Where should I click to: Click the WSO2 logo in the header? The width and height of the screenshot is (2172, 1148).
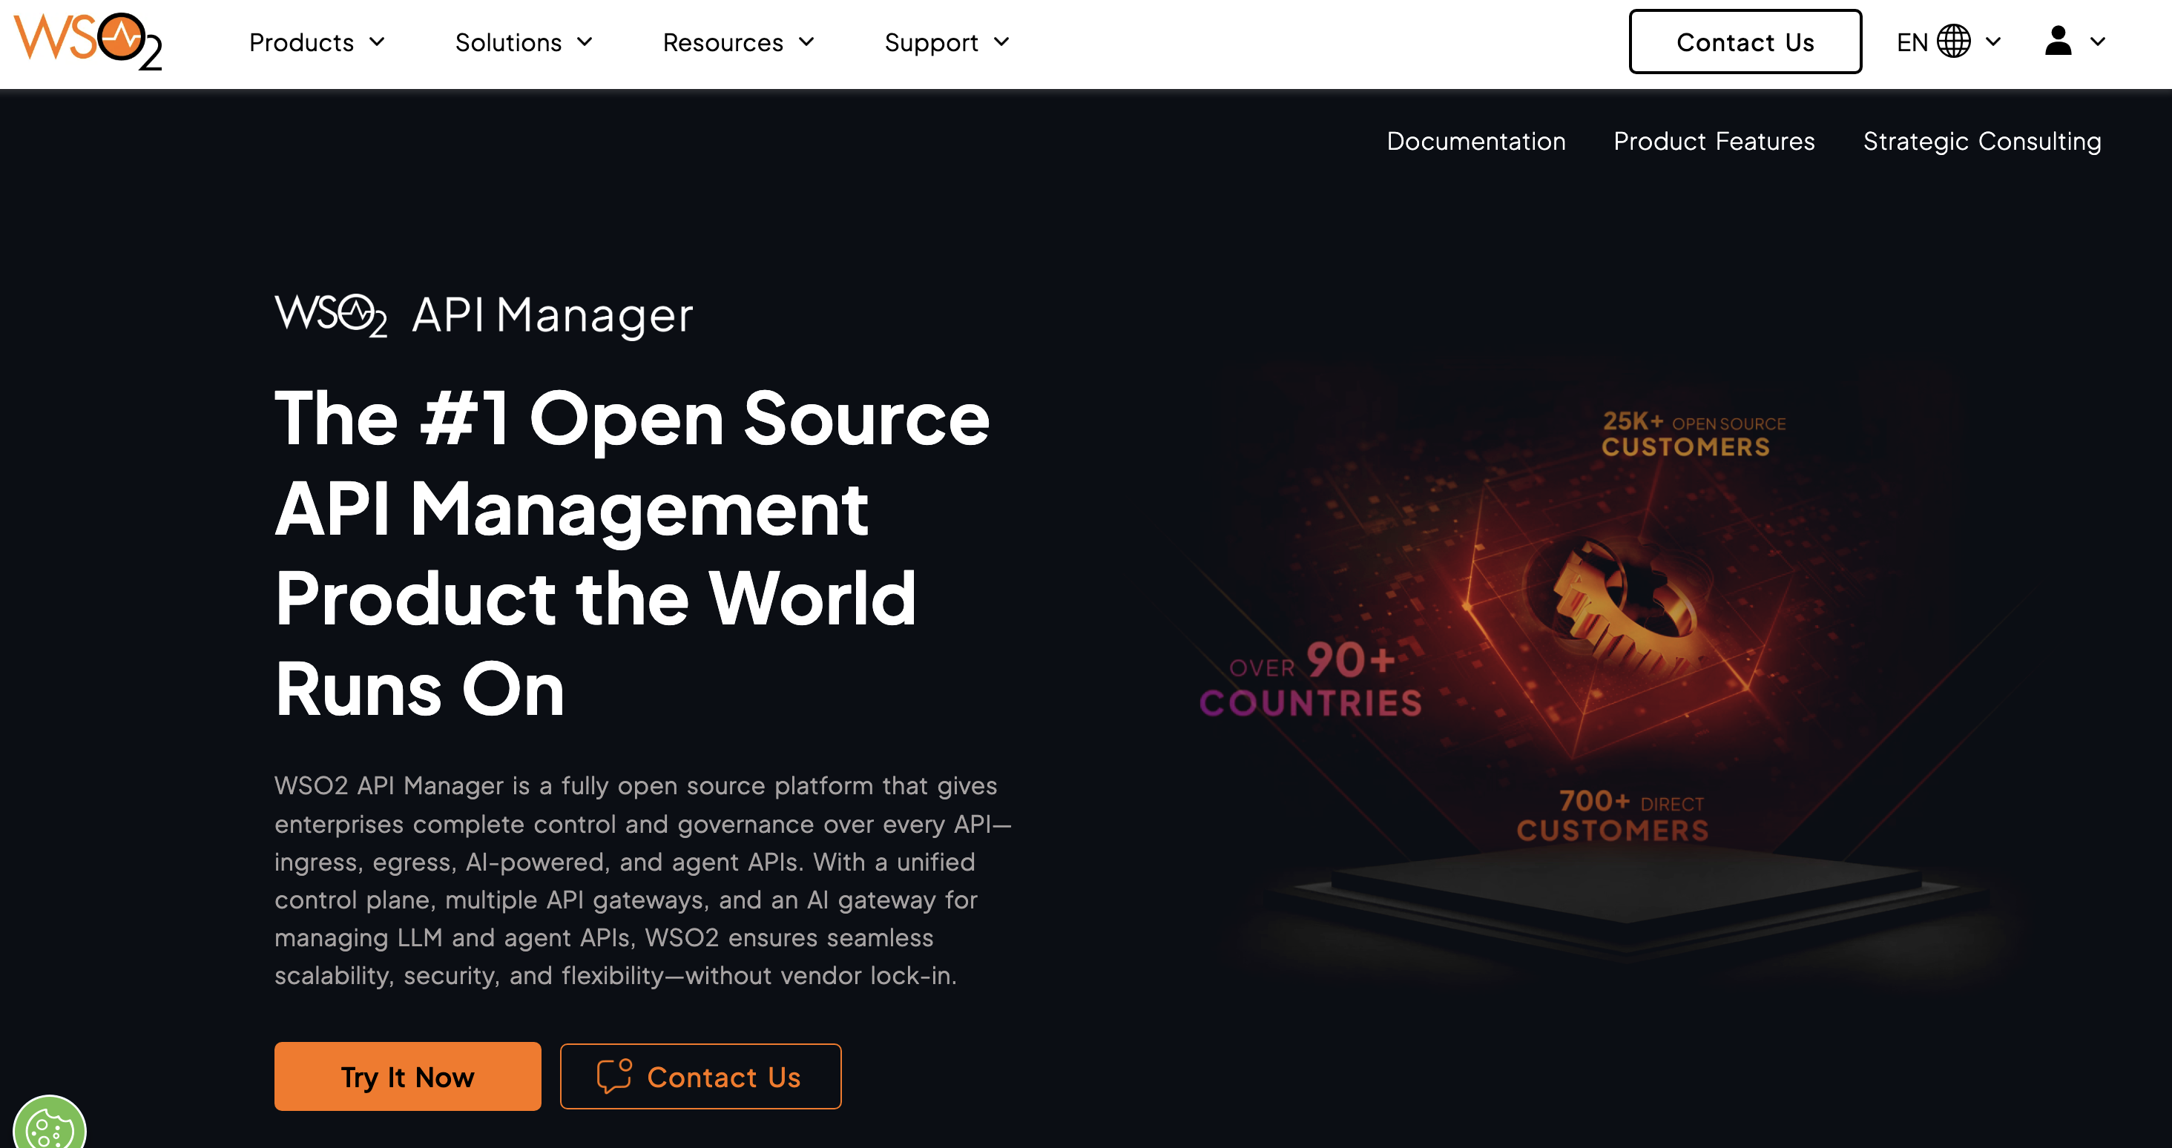[x=88, y=42]
